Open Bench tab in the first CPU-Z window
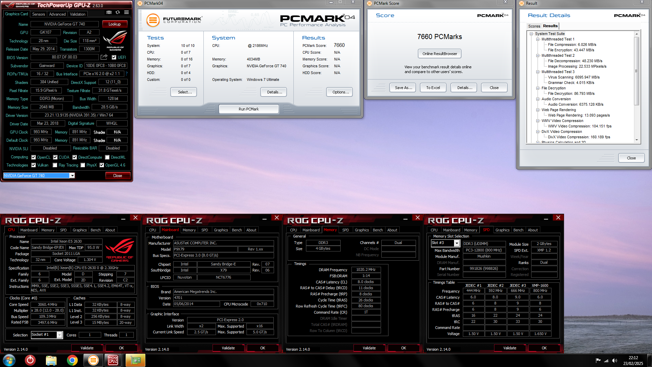652x367 pixels. click(95, 230)
